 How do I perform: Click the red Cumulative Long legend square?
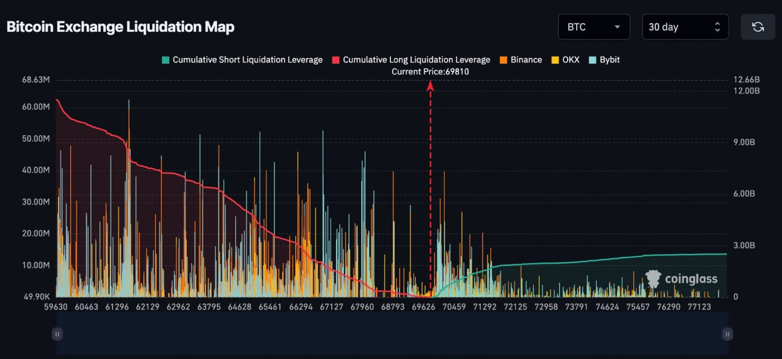coord(335,60)
